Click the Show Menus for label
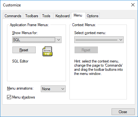Image resolution: width=138 pixels, height=117 pixels. pos(25,33)
